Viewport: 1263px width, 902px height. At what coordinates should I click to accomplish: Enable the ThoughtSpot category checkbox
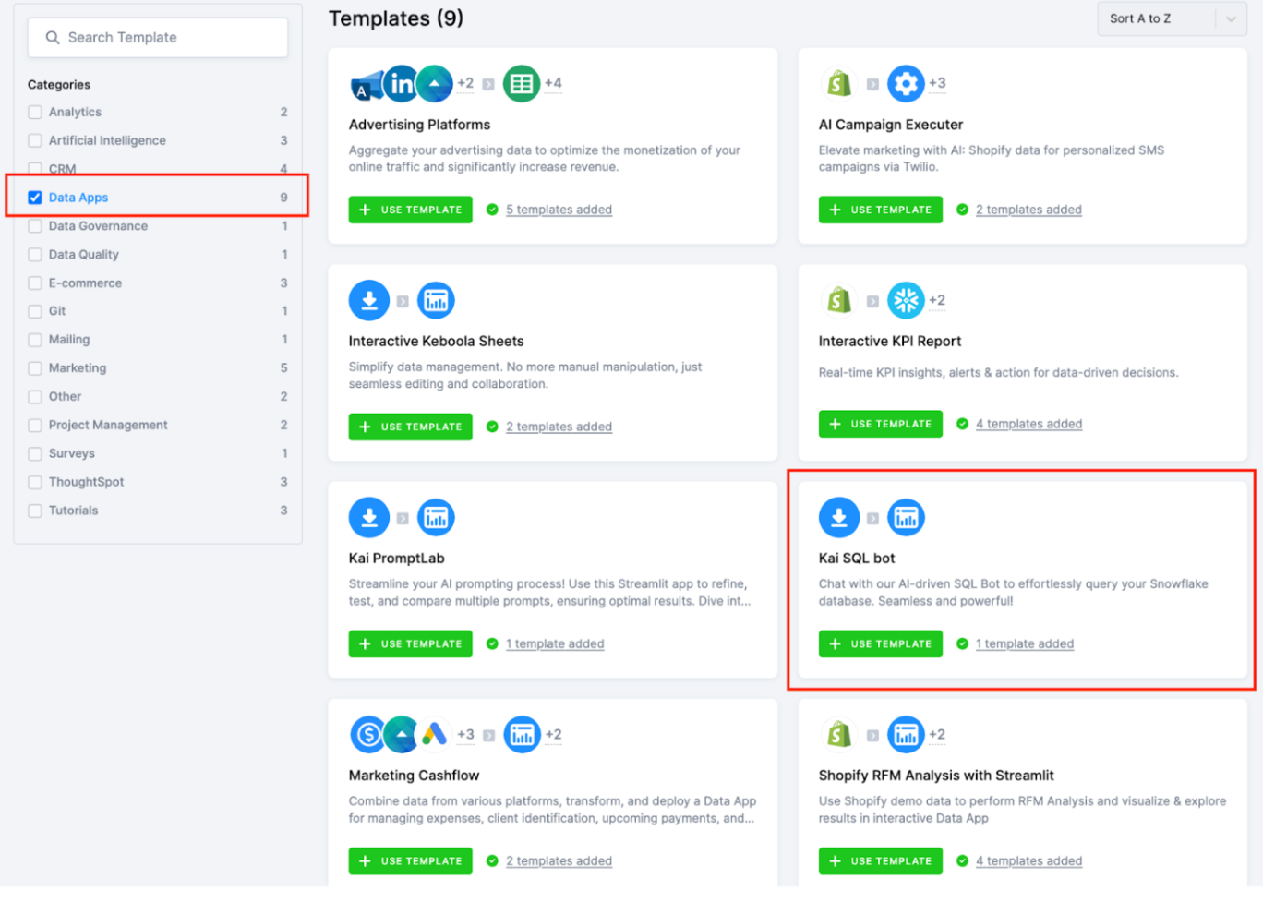[x=35, y=483]
